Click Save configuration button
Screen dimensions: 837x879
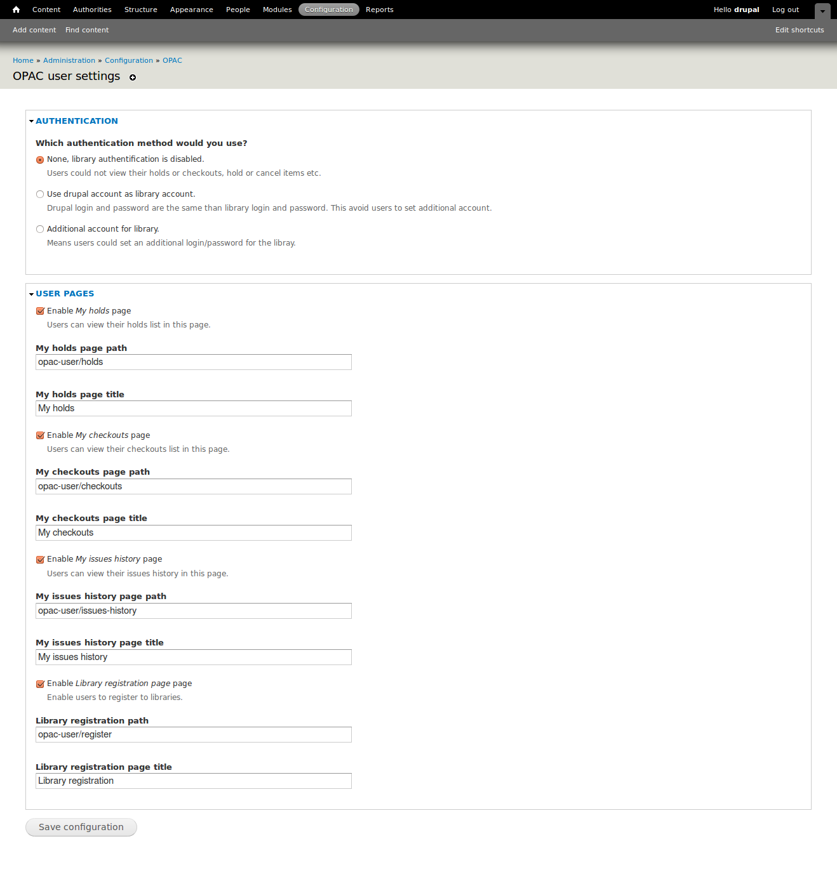click(x=81, y=827)
